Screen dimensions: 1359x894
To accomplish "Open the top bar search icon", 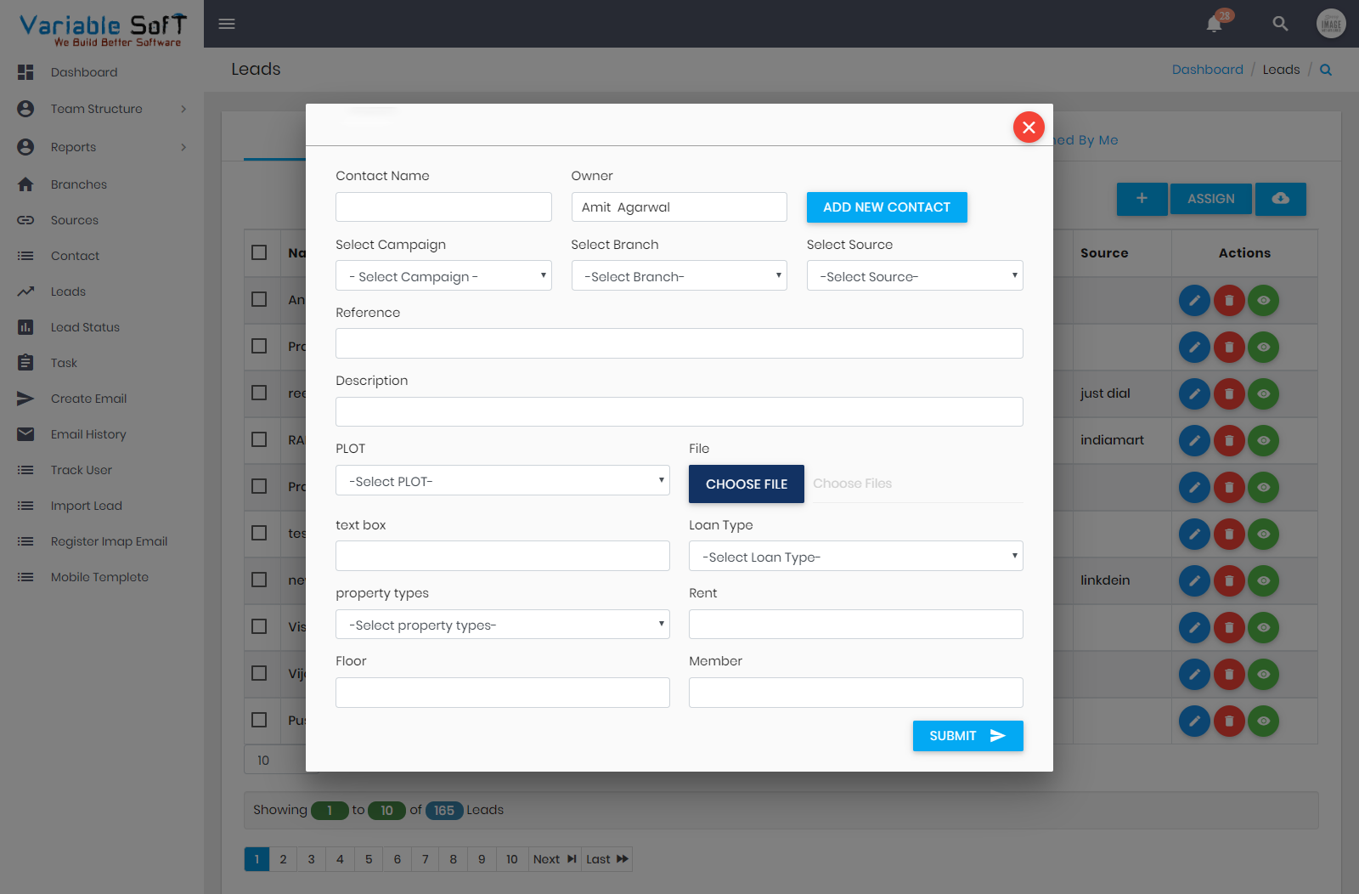I will click(1280, 24).
